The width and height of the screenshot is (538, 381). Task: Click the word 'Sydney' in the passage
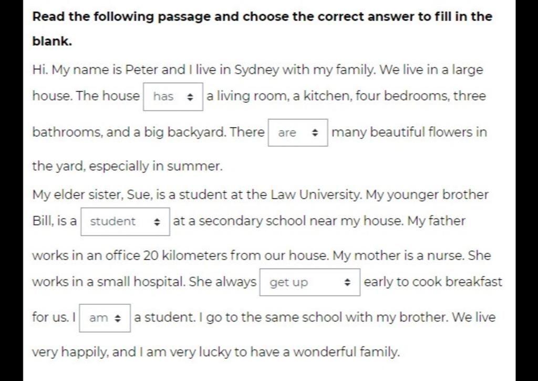click(x=253, y=70)
